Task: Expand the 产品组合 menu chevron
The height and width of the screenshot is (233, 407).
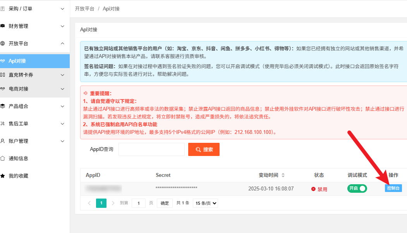Action: [62, 106]
